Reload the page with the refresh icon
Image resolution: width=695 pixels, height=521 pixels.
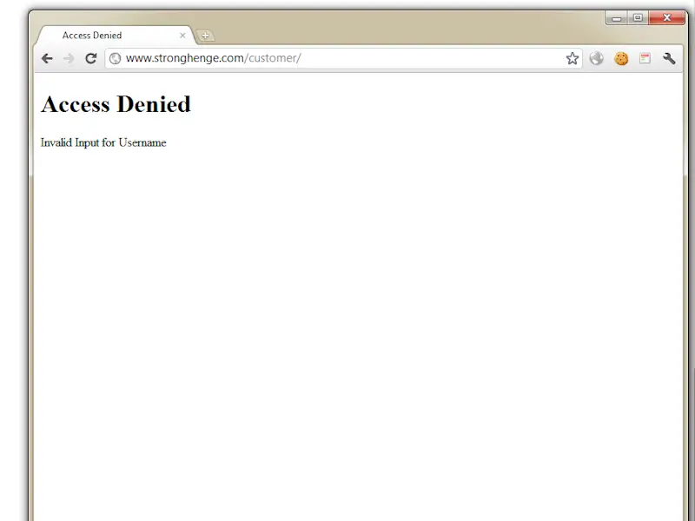click(x=91, y=58)
